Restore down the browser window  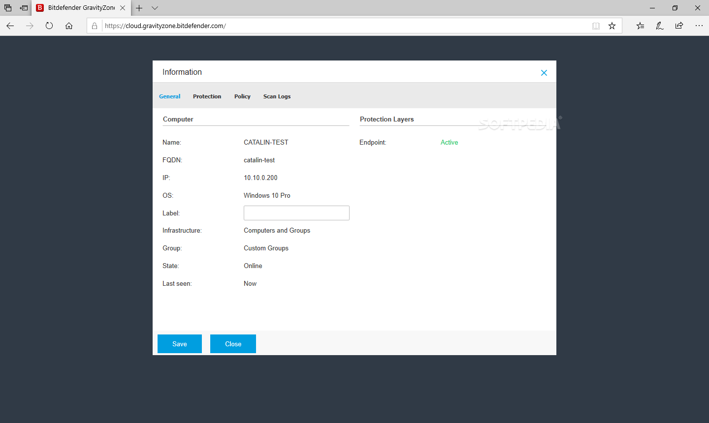(x=675, y=8)
